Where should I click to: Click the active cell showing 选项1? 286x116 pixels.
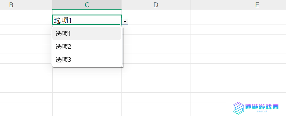click(x=87, y=20)
